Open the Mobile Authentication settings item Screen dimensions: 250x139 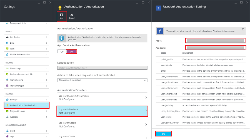pyautogui.click(x=27, y=54)
